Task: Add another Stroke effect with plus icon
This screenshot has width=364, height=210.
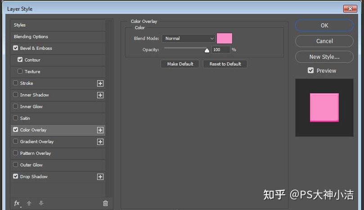Action: click(x=100, y=83)
